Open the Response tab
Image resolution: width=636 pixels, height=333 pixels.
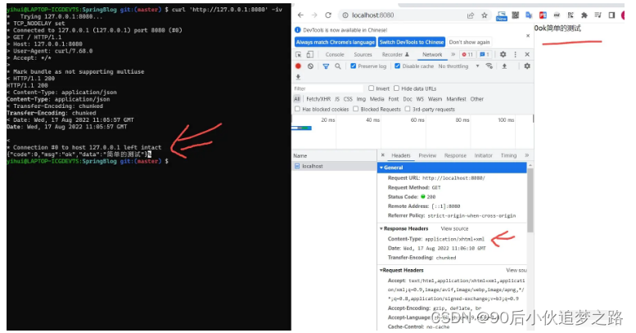[x=455, y=155]
